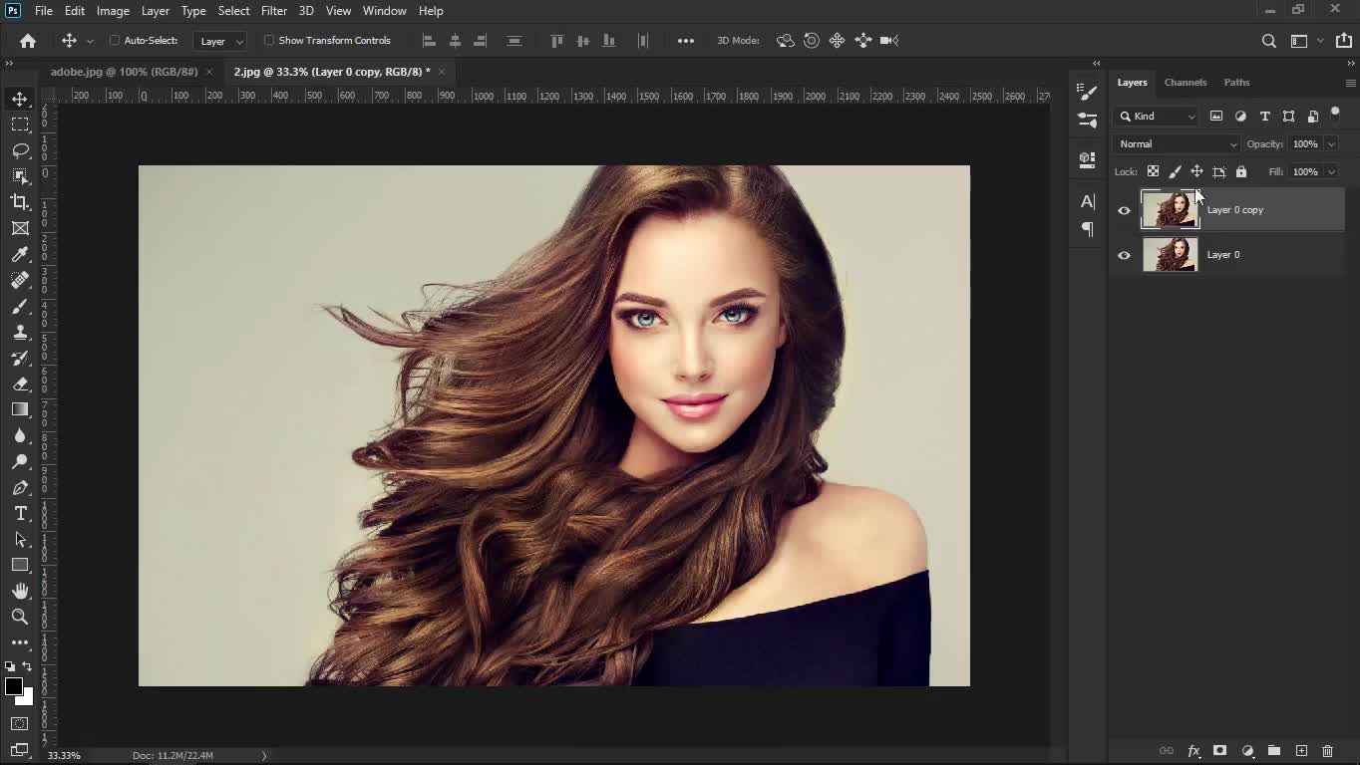The height and width of the screenshot is (765, 1360).
Task: Select the Zoom tool in toolbar
Action: (x=20, y=617)
